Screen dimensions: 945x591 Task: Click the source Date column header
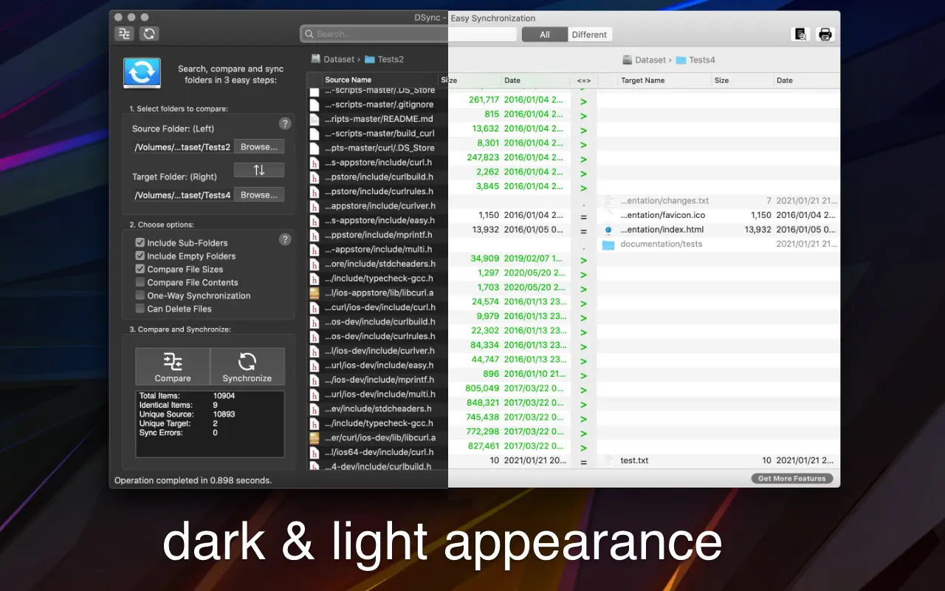pyautogui.click(x=536, y=81)
